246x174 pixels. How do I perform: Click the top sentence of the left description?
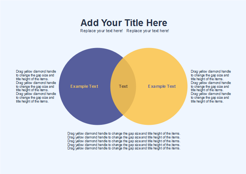(x=36, y=75)
